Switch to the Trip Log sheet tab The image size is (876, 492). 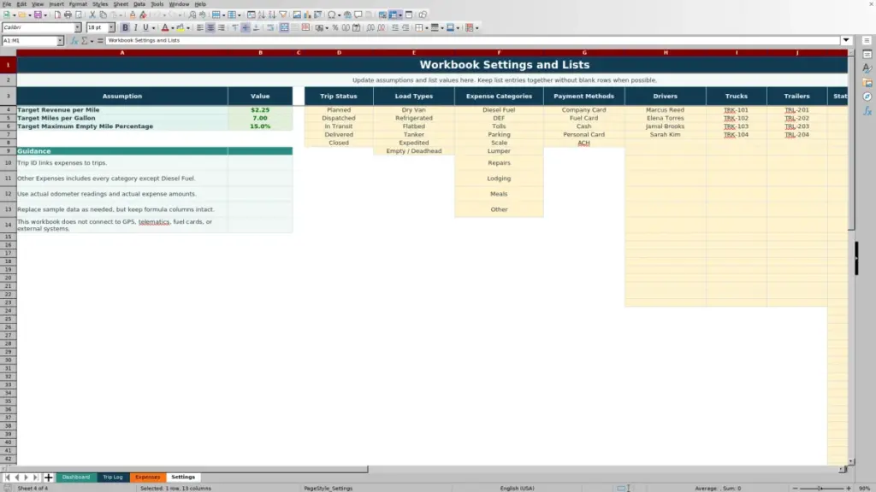point(112,477)
